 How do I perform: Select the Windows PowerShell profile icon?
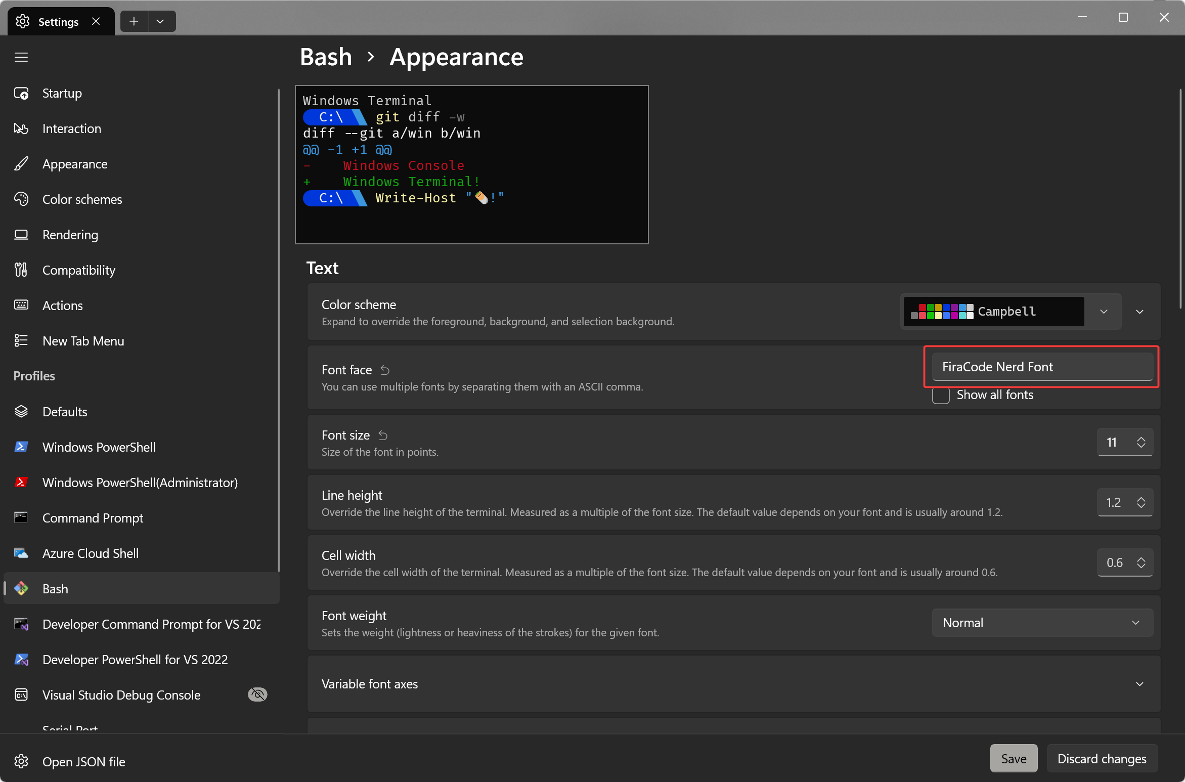21,447
